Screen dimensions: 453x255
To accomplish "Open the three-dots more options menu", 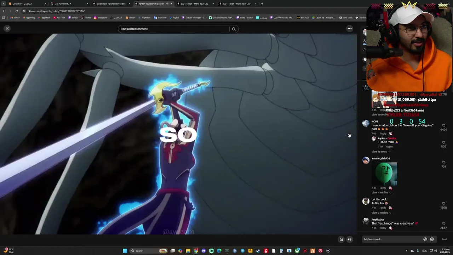I will pos(349,29).
